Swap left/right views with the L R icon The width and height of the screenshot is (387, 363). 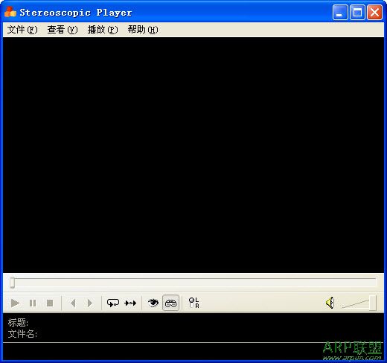193,303
